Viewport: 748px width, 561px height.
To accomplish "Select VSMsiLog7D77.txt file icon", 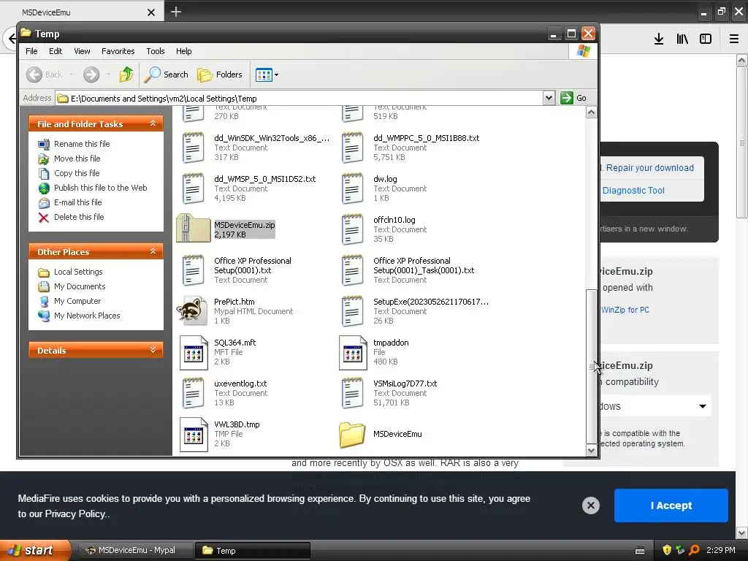I will pyautogui.click(x=352, y=392).
